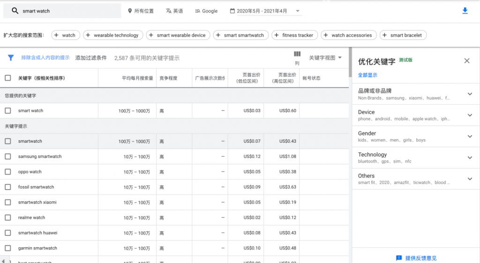Click 排除含成人内容的提示 filter link
This screenshot has width=480, height=263.
pos(45,58)
